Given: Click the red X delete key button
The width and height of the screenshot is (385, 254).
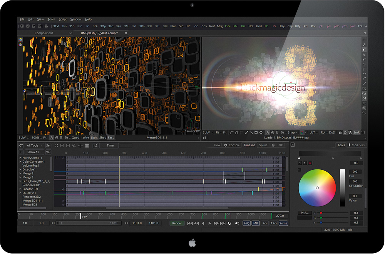Looking at the screenshot, I should point(310,163).
